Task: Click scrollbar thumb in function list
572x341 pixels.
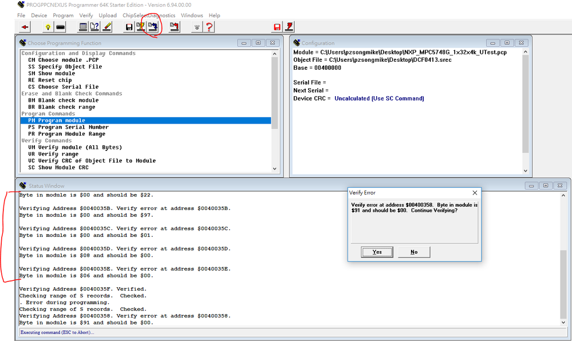Action: pyautogui.click(x=275, y=93)
